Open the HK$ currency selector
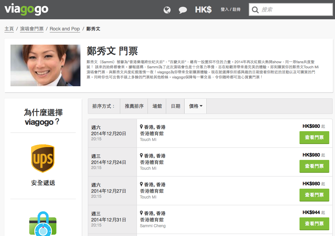The image size is (335, 236). [203, 10]
